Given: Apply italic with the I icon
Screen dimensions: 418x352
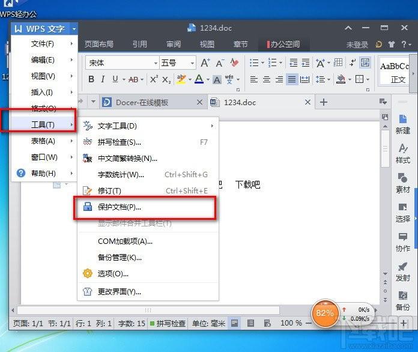Looking at the screenshot, I should 103,79.
